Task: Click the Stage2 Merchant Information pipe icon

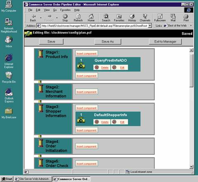Action: coord(41,89)
